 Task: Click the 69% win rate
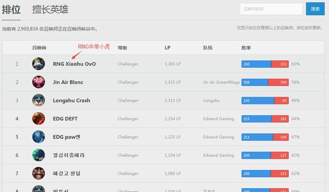tap(295, 100)
